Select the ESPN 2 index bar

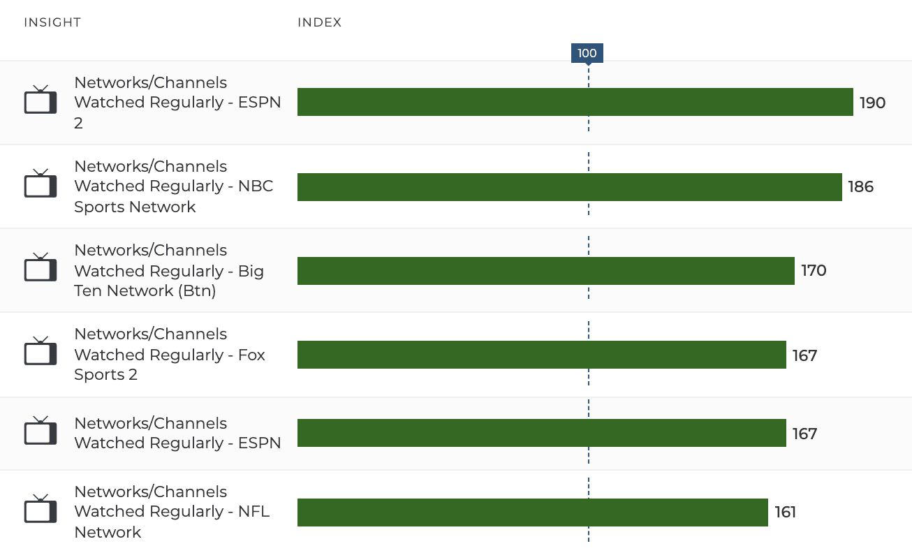click(x=575, y=102)
